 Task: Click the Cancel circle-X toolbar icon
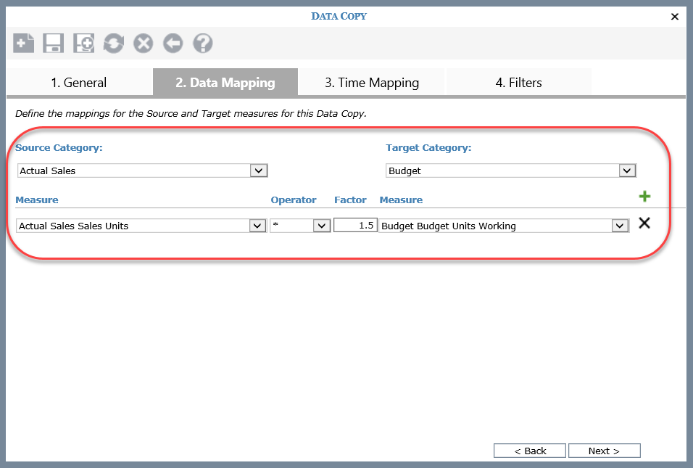click(144, 44)
